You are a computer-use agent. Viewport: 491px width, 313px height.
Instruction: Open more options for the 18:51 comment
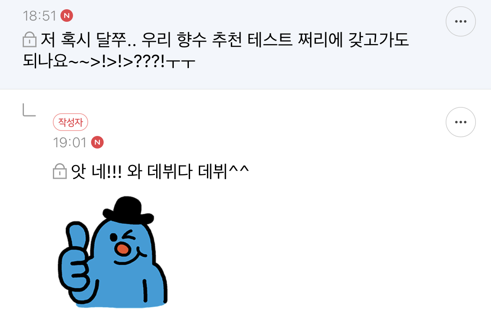coord(461,21)
